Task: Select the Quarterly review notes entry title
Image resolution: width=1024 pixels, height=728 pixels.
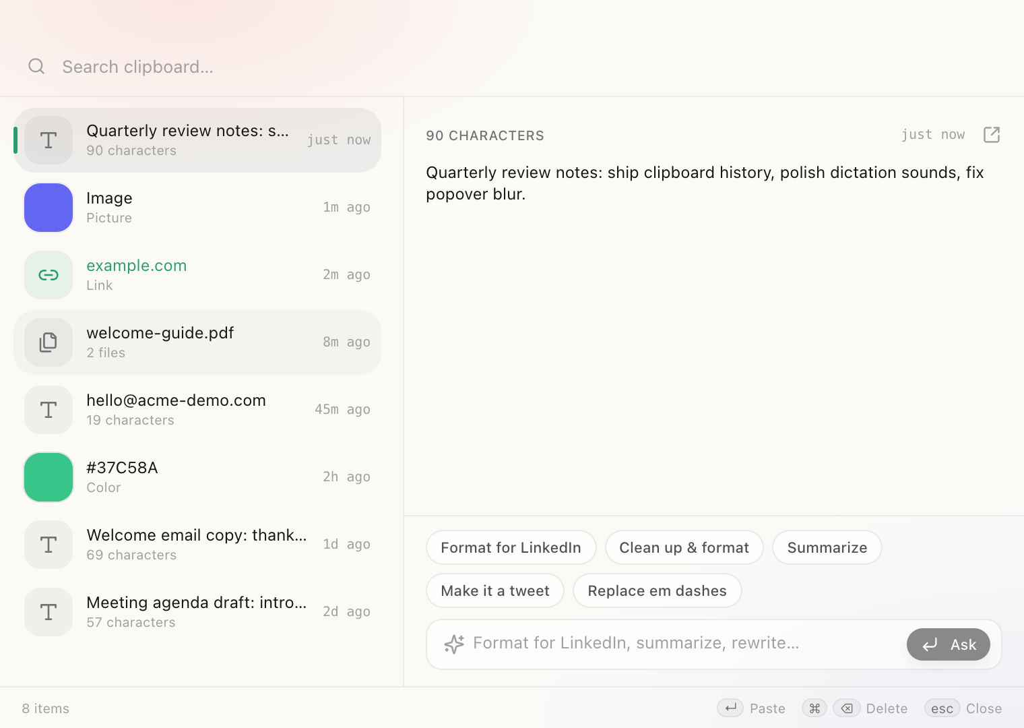Action: click(187, 131)
